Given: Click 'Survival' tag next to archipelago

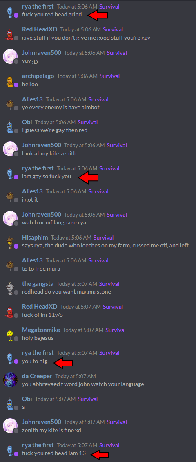Looking at the screenshot, I should (x=109, y=76).
